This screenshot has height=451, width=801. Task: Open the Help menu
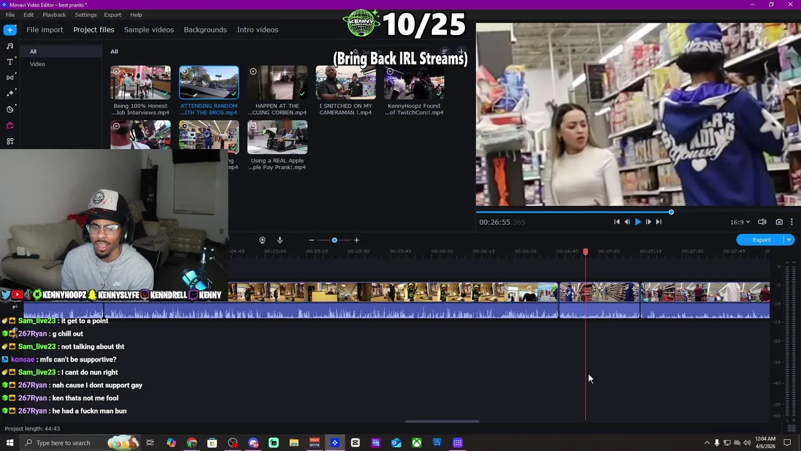[x=136, y=14]
